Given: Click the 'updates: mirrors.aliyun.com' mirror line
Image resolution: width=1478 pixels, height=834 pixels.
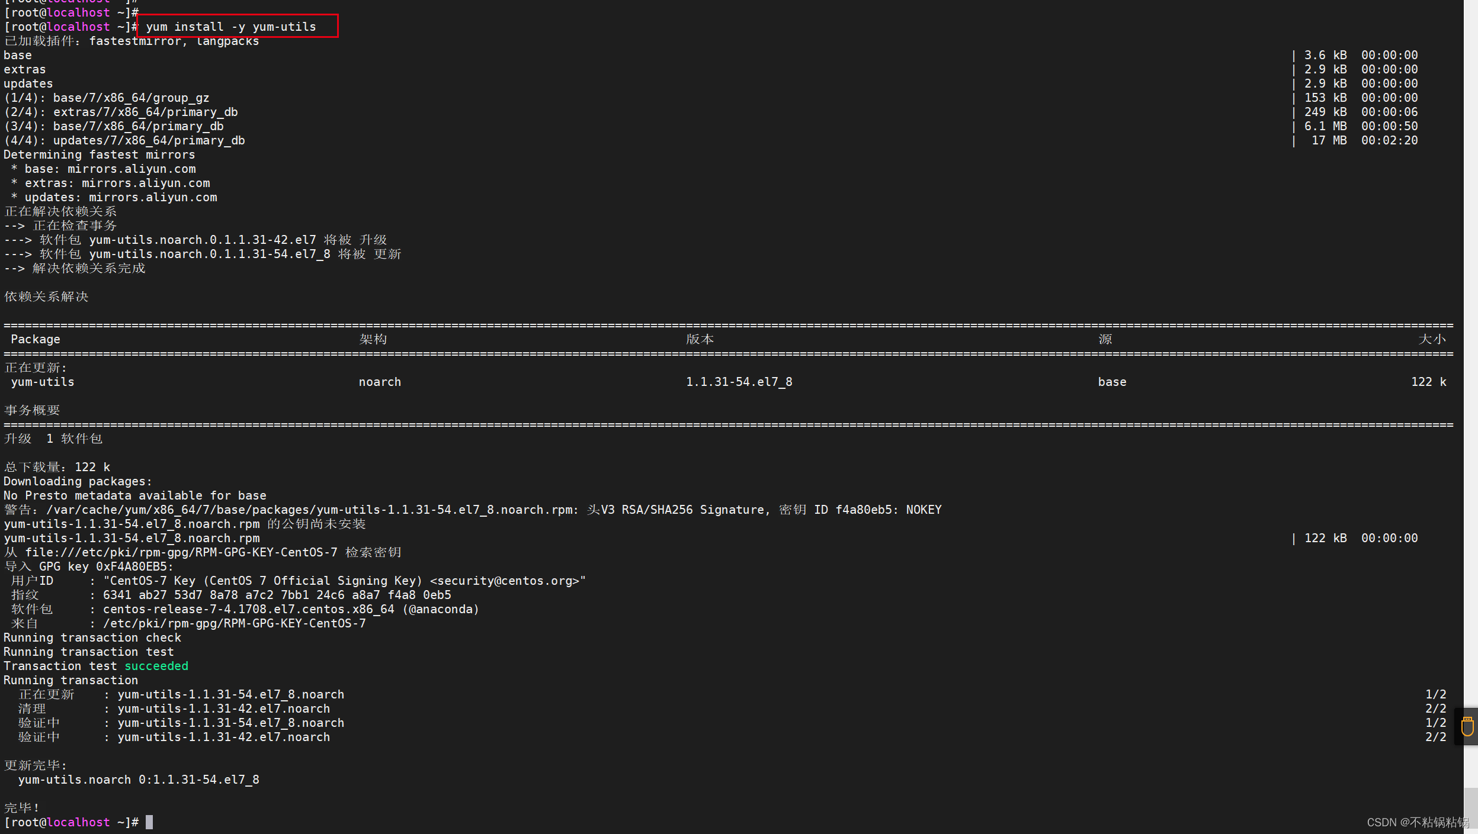Looking at the screenshot, I should [x=120, y=197].
